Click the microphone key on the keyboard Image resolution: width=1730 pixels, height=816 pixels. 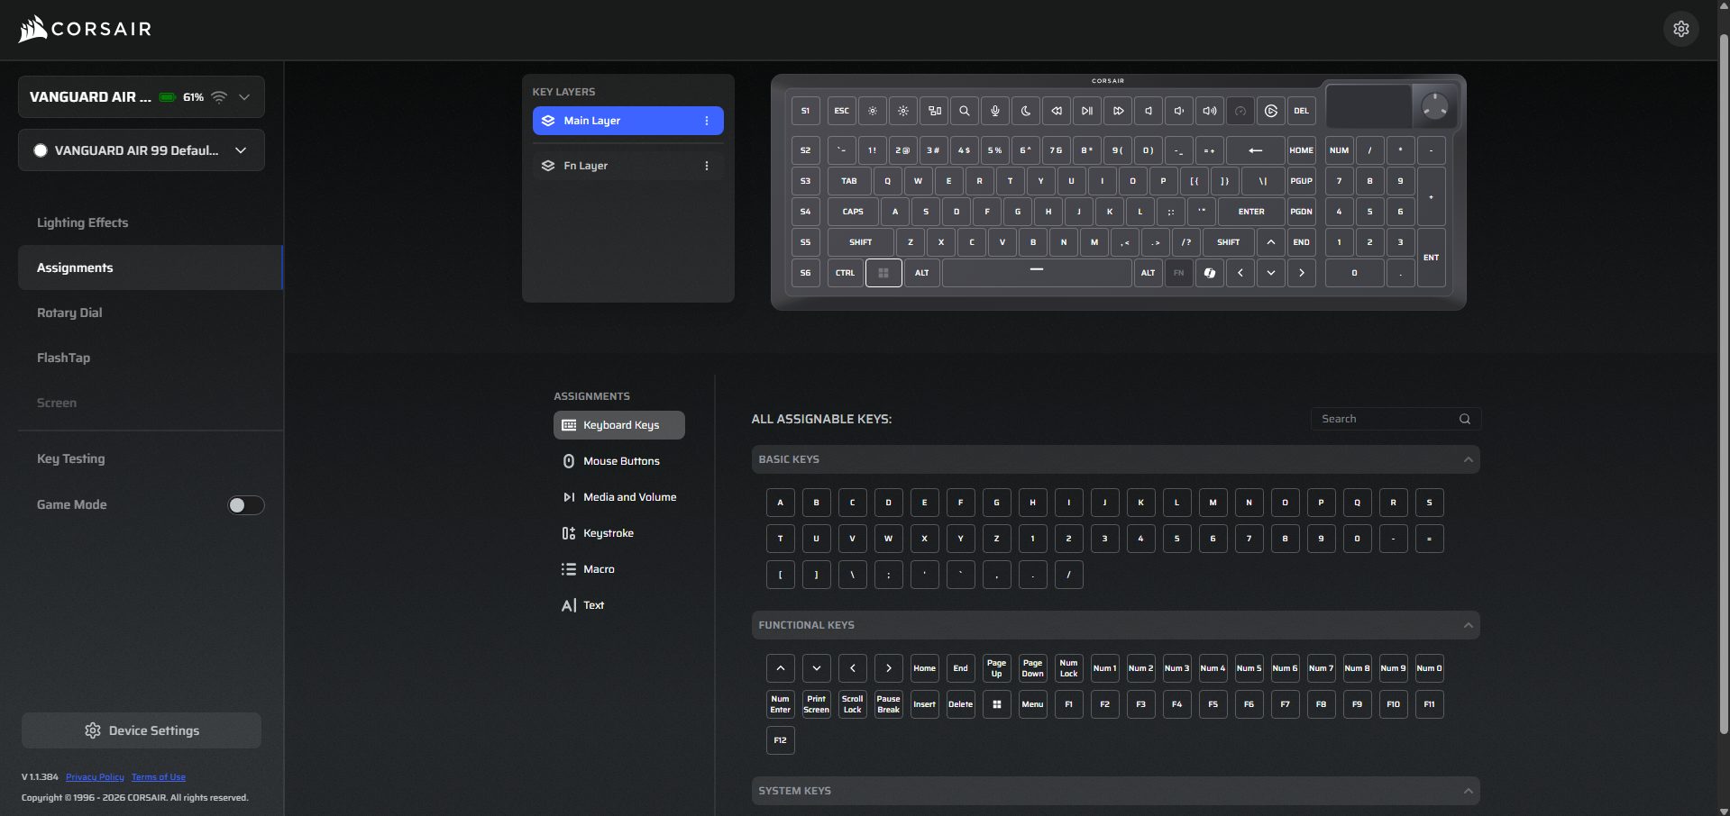point(994,111)
